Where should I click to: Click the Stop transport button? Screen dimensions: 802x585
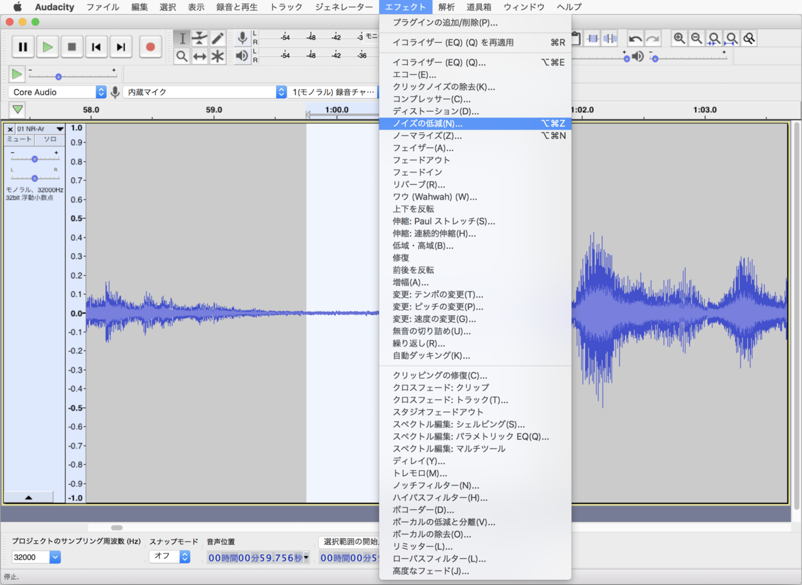72,47
